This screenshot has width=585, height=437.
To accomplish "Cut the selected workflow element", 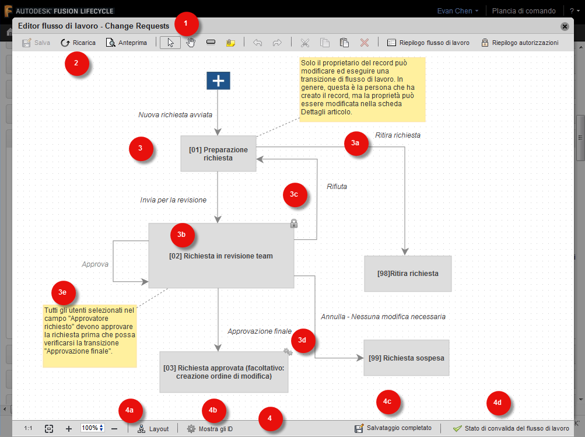I will pos(305,42).
